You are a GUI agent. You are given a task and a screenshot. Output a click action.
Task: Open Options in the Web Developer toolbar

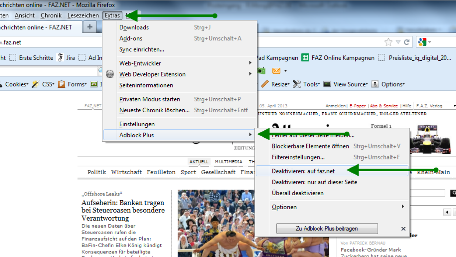388,84
